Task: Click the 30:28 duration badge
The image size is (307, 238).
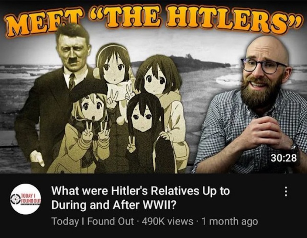Action: pos(283,158)
